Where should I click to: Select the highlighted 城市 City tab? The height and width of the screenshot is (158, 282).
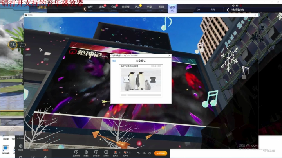click(172, 8)
